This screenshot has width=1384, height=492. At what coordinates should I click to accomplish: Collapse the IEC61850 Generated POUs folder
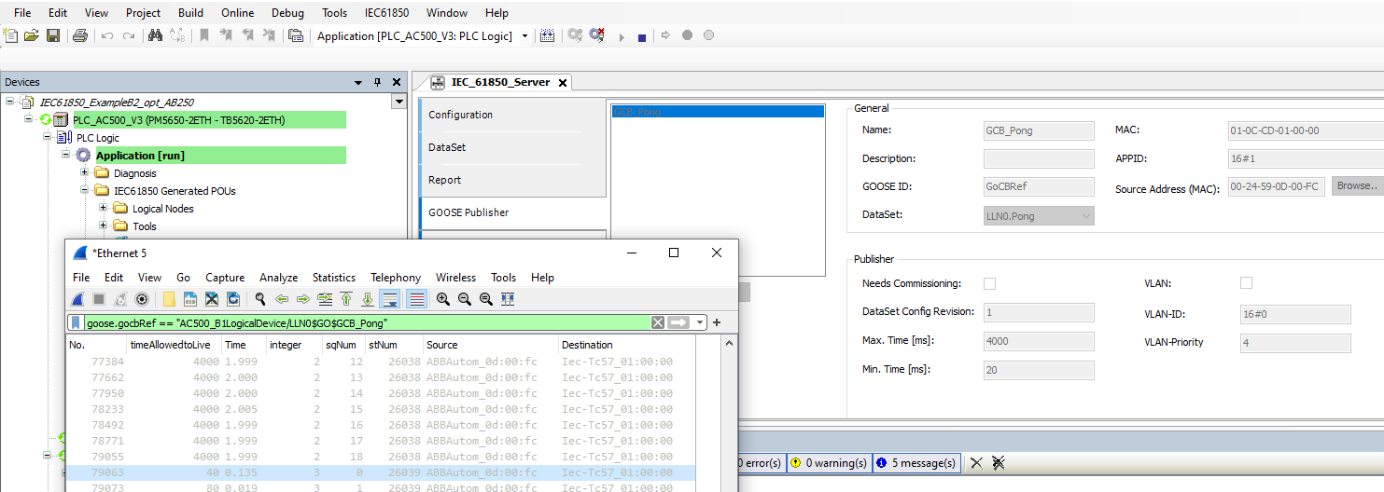(85, 191)
